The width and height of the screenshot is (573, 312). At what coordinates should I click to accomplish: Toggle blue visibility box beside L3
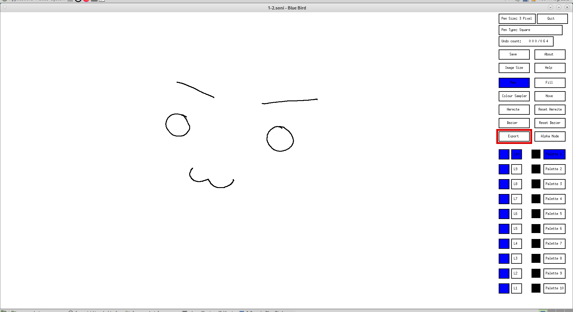pyautogui.click(x=504, y=258)
